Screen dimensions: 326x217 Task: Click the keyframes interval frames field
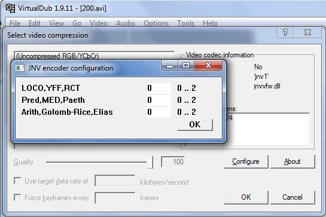115,198
